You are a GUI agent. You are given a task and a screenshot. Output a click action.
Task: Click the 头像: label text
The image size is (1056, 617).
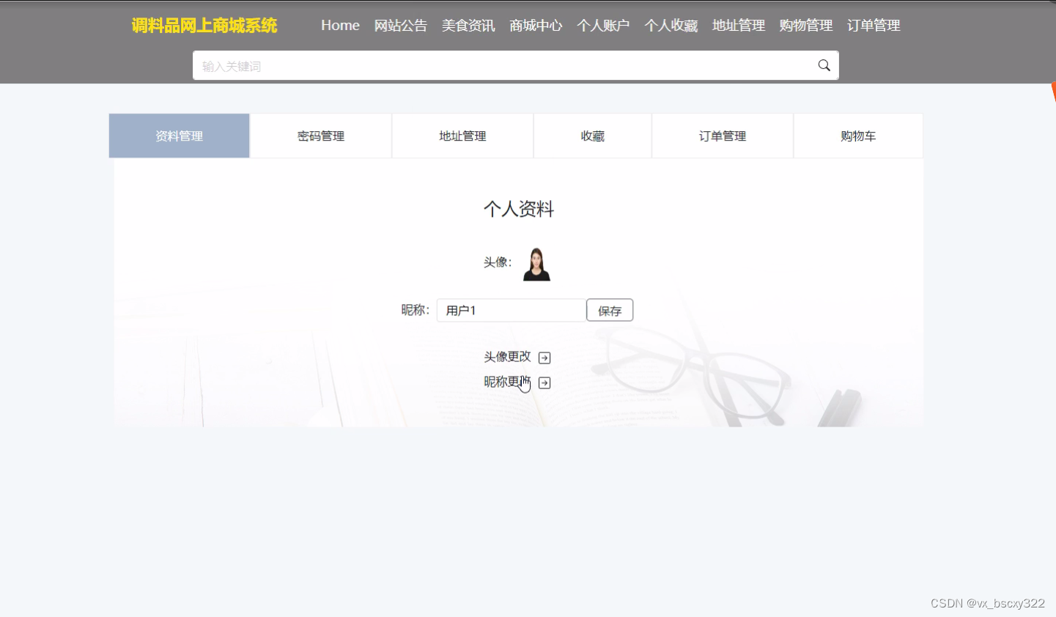click(x=498, y=262)
